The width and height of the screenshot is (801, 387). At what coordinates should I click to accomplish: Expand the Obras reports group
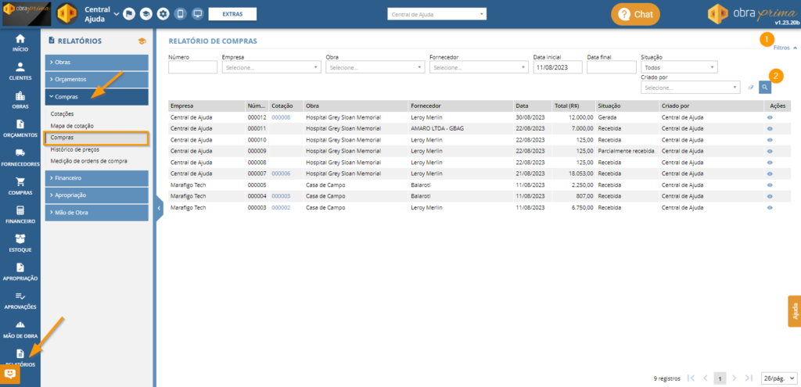point(96,63)
